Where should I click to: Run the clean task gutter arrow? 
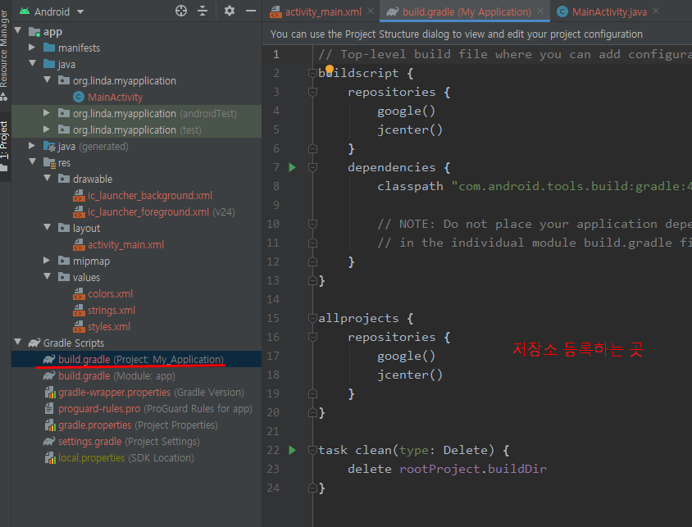[x=292, y=450]
